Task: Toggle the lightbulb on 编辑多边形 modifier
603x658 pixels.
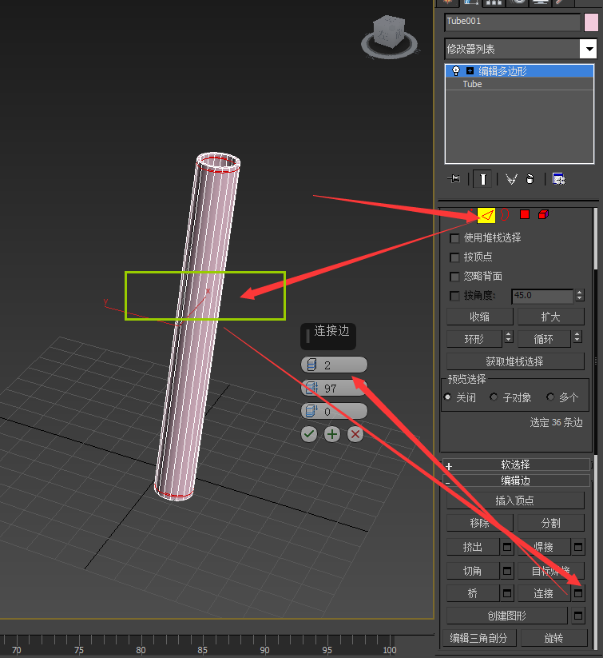Action: click(456, 71)
